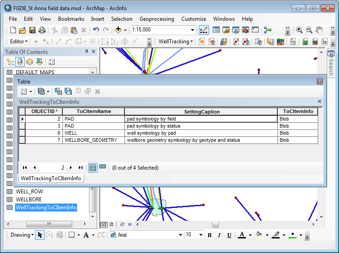
Task: Open the Bookmarks menu
Action: 71,19
